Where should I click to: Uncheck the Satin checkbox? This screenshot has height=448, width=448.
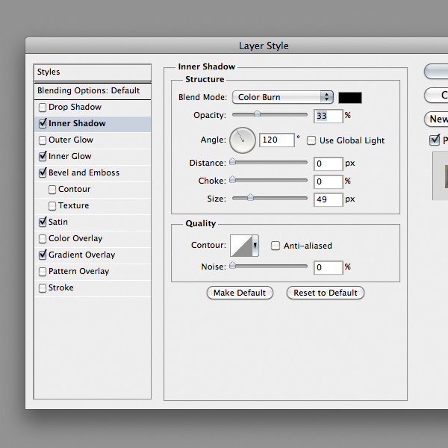click(x=43, y=222)
